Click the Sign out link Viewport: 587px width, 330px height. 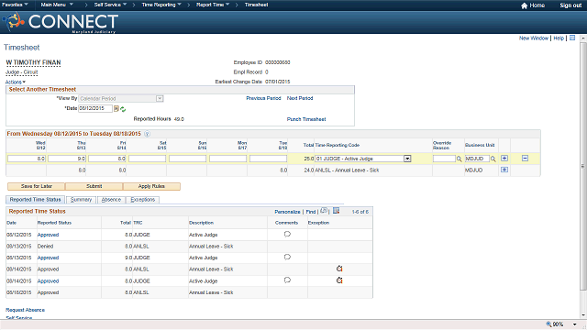570,5
